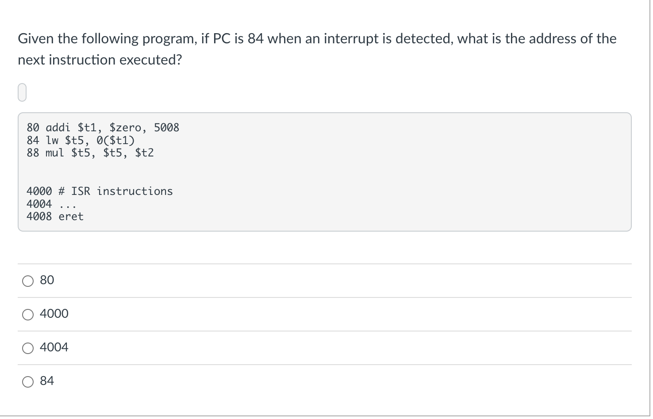Select the radio button for answer 80
Viewport: 653px width, 419px height.
pyautogui.click(x=27, y=281)
